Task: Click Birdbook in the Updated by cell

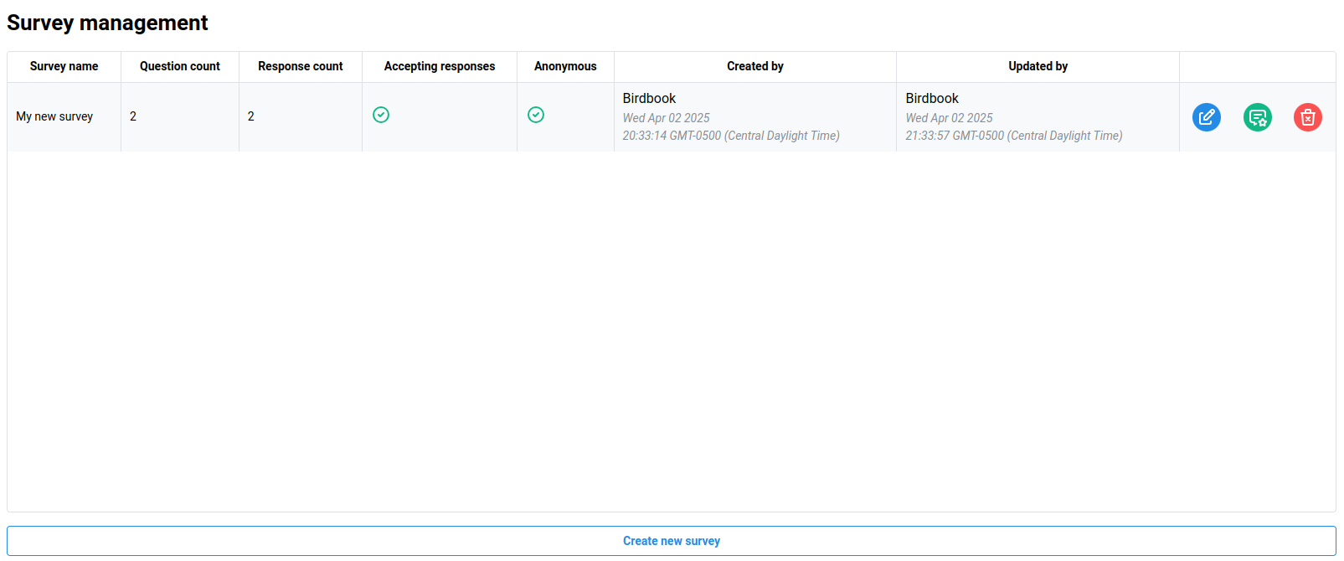Action: coord(932,98)
